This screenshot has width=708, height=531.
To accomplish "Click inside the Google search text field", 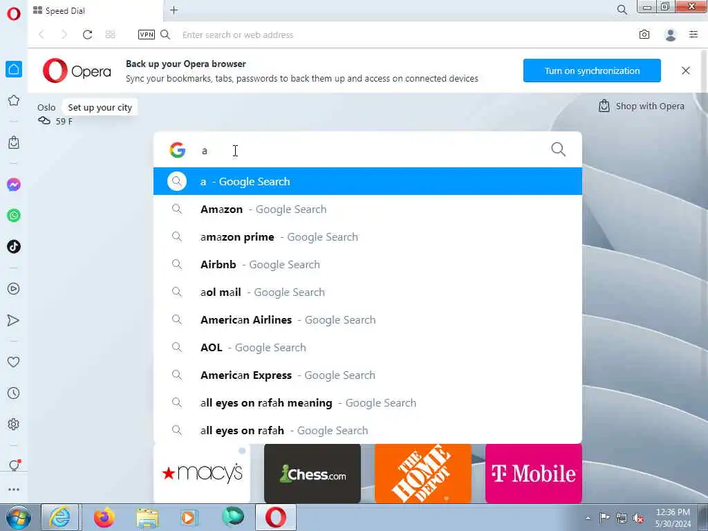I will pos(371,150).
